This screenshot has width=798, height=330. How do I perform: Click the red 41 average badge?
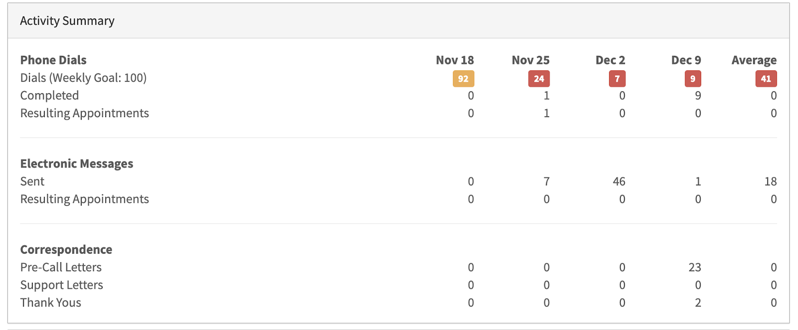click(766, 79)
